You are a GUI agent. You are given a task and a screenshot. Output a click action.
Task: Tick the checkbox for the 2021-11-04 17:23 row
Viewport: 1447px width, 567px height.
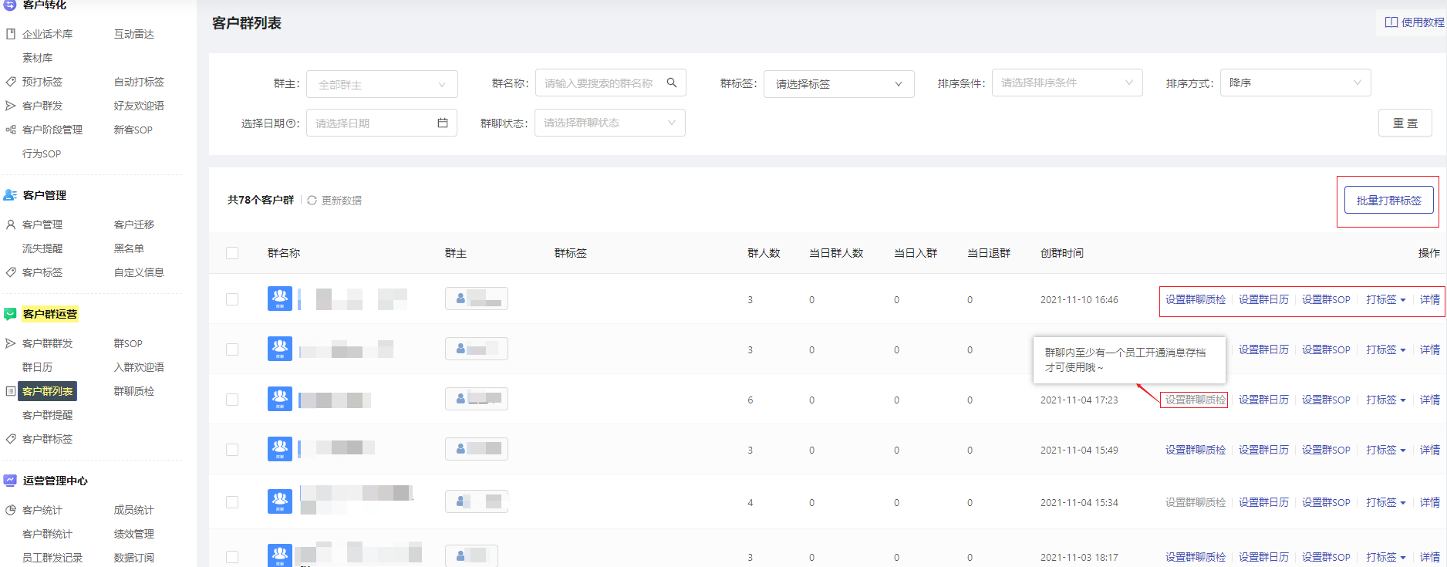point(232,400)
